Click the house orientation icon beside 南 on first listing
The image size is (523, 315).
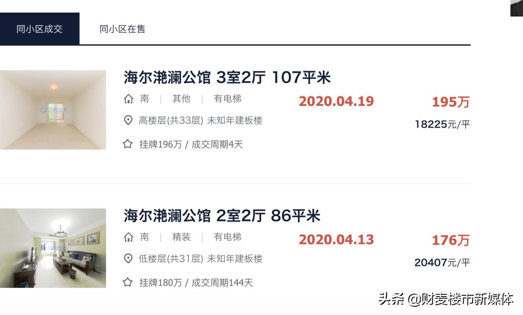coord(128,99)
